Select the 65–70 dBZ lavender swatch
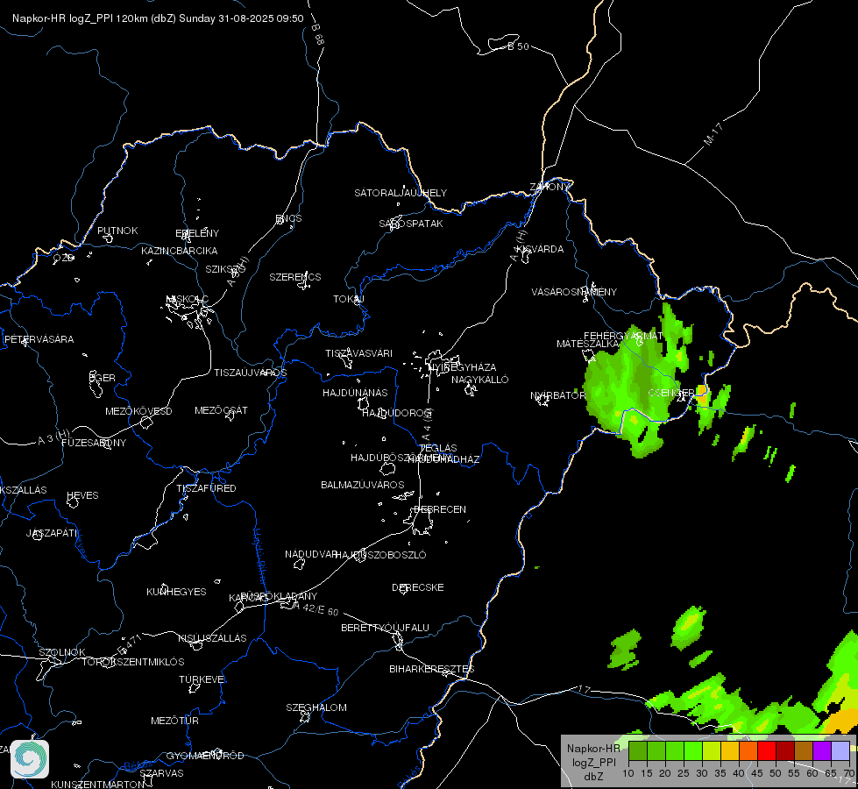The height and width of the screenshot is (789, 858). click(x=840, y=751)
